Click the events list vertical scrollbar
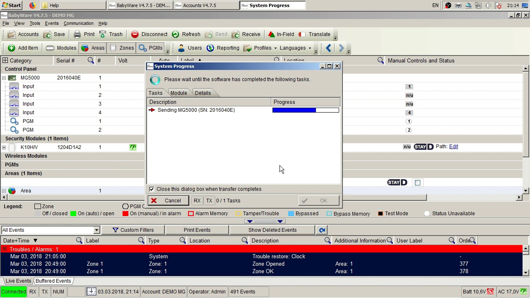The width and height of the screenshot is (530, 298). click(525, 260)
